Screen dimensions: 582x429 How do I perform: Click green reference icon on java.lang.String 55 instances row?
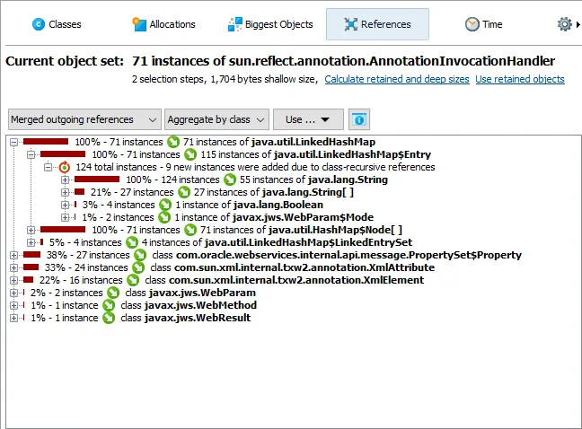coord(230,179)
